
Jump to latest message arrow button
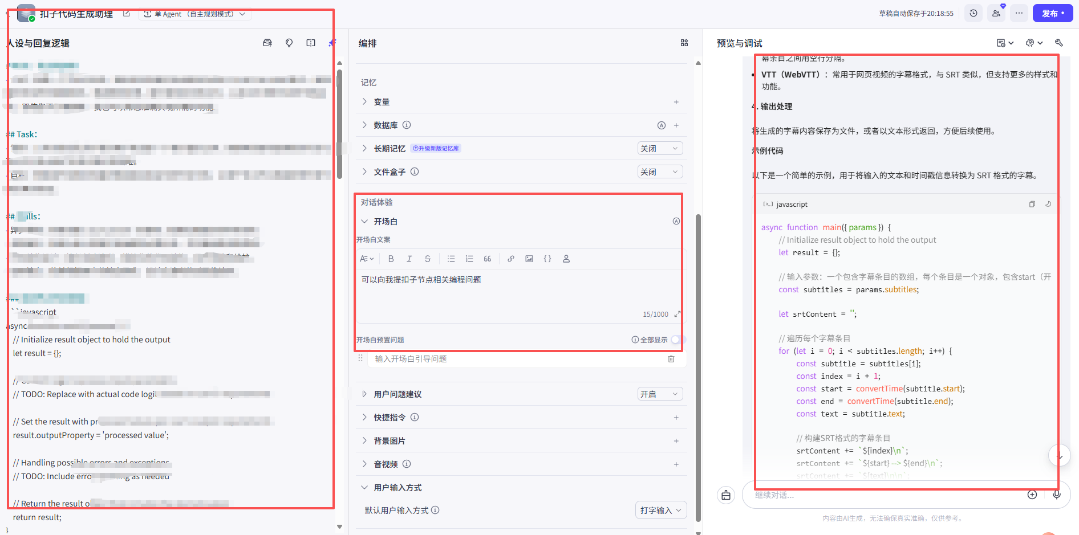(x=1059, y=455)
